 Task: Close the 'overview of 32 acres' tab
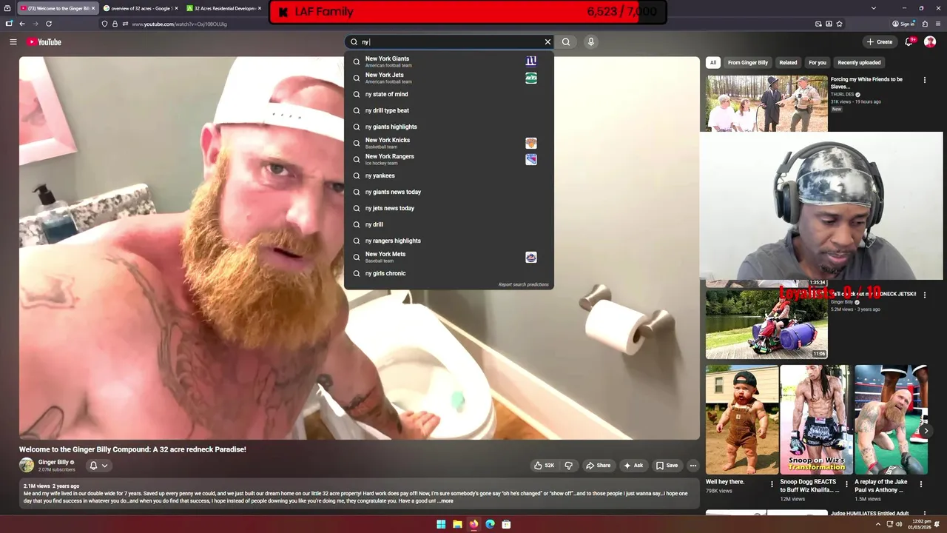tap(176, 8)
